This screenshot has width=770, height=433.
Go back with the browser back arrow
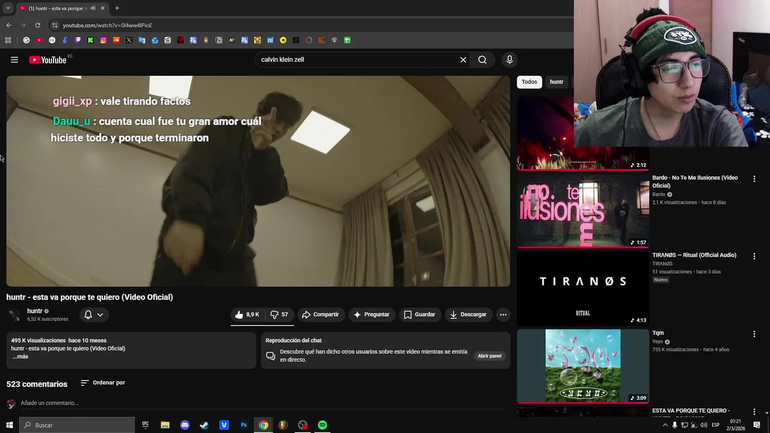click(x=8, y=25)
